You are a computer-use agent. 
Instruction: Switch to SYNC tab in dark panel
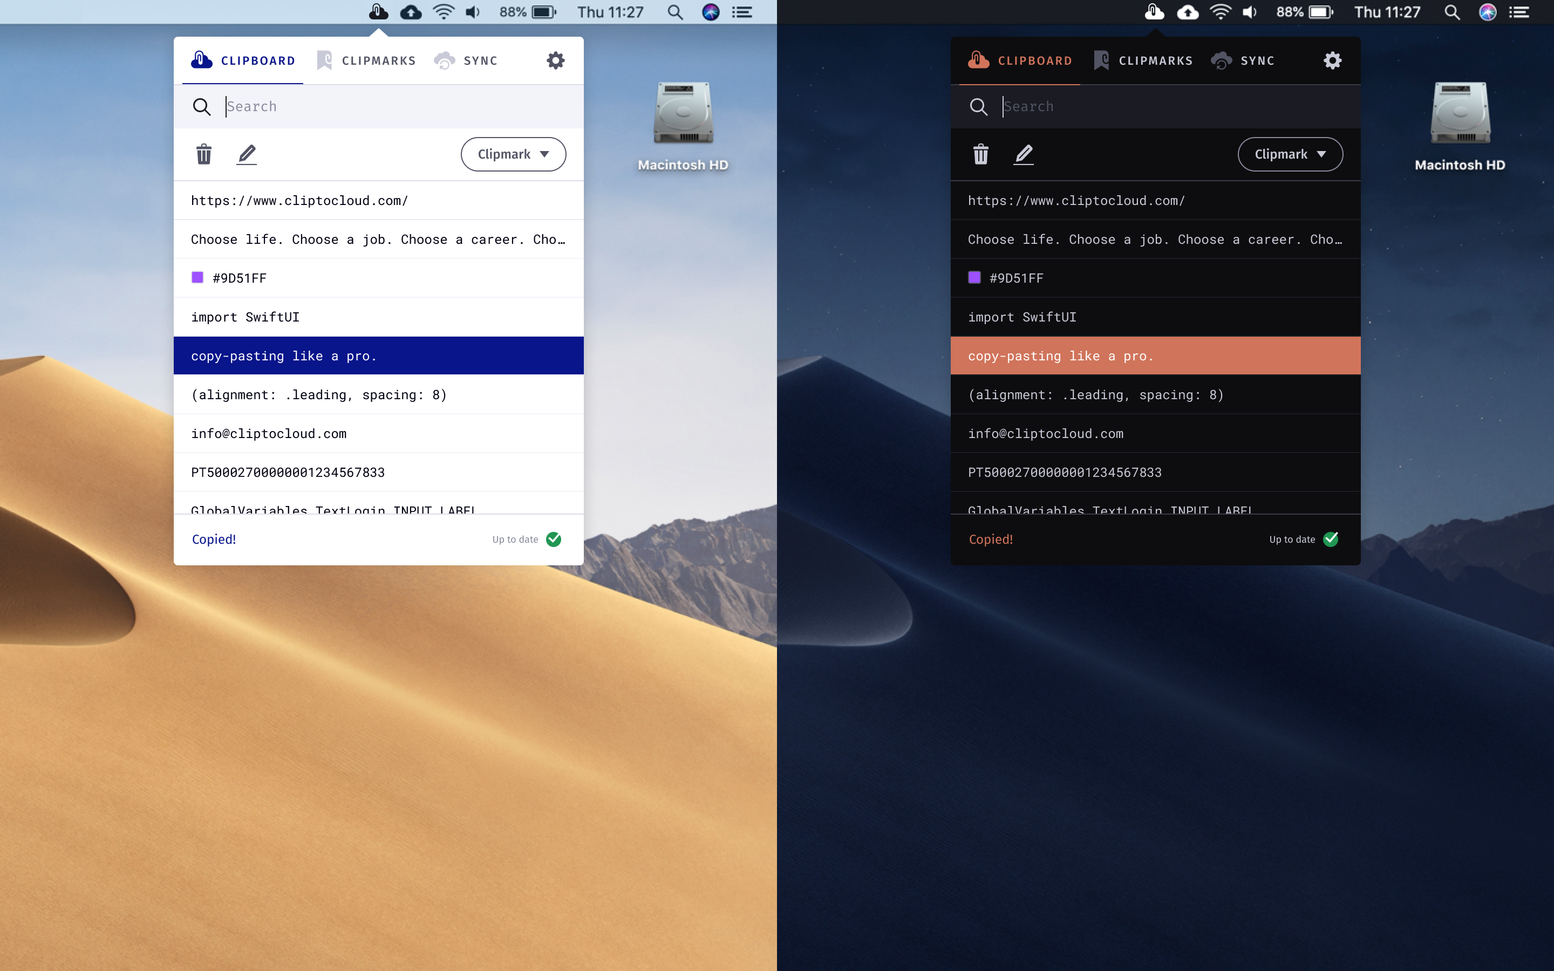(1243, 61)
